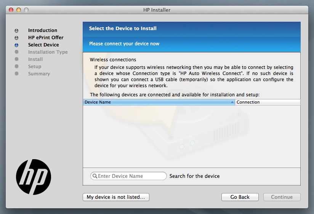Minimize the HP Installer window
Screen dimensions: 314x214
19,10
